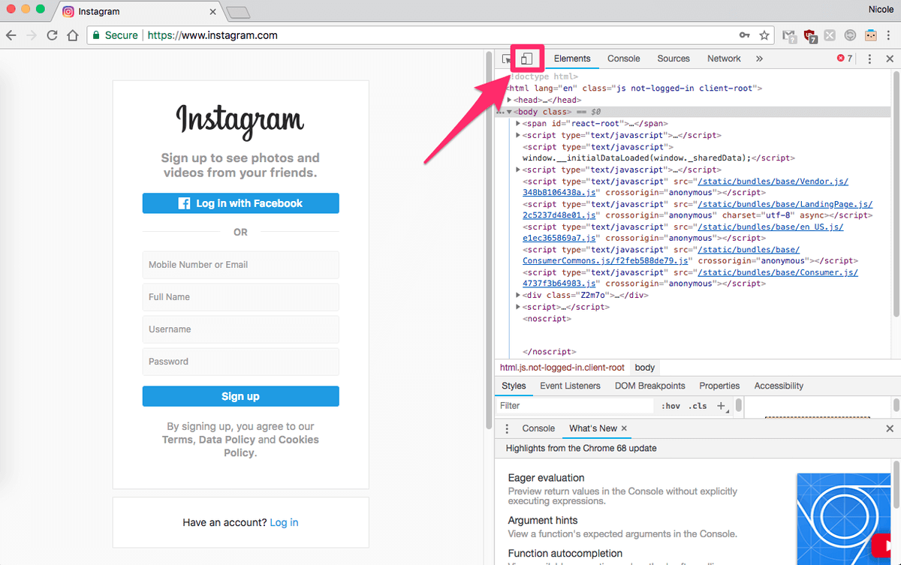This screenshot has width=901, height=565.
Task: Expand the last collapsed script node
Action: tap(519, 307)
